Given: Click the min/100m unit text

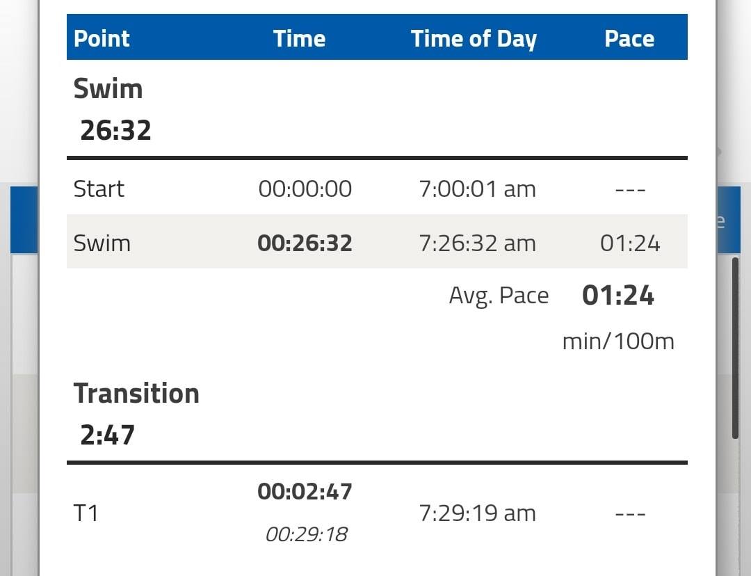Looking at the screenshot, I should (x=618, y=342).
